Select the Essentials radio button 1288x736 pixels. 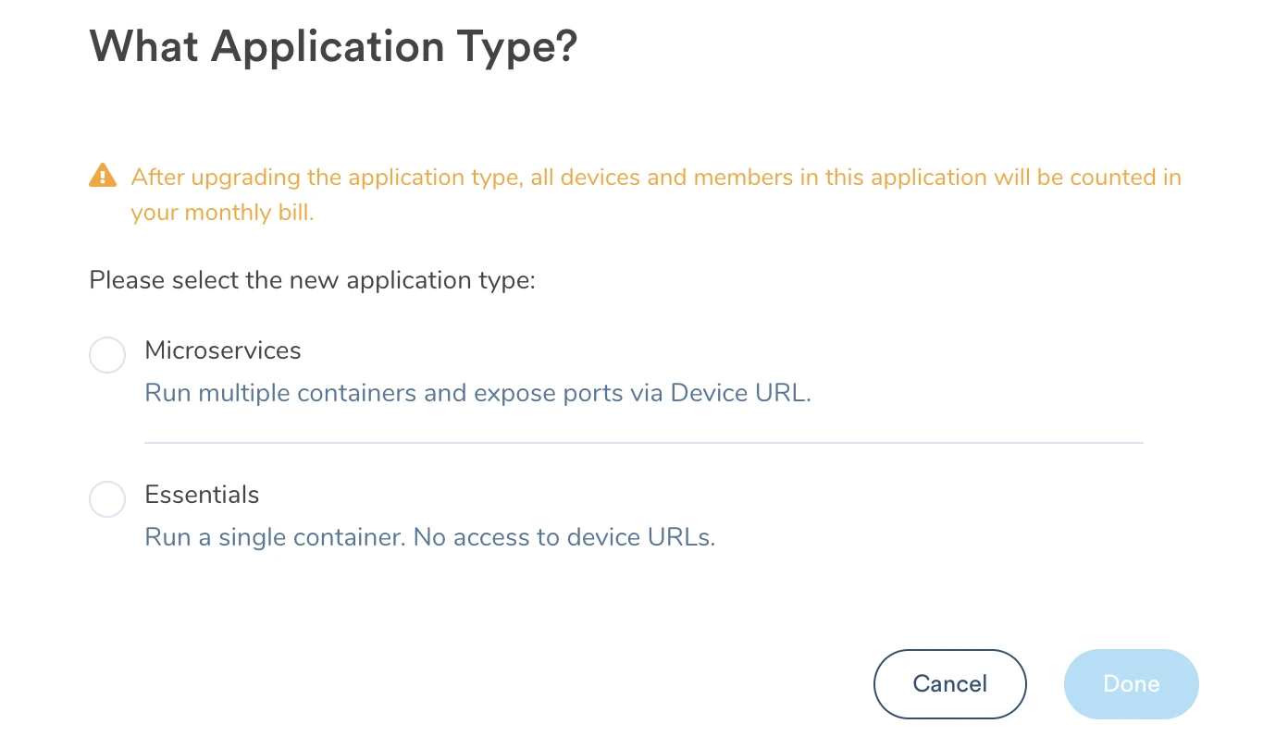click(107, 499)
